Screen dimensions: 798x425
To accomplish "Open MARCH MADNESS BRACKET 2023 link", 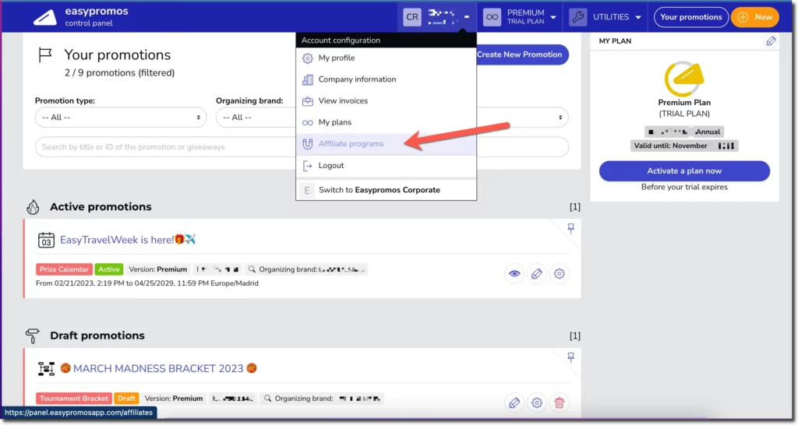I will point(158,369).
